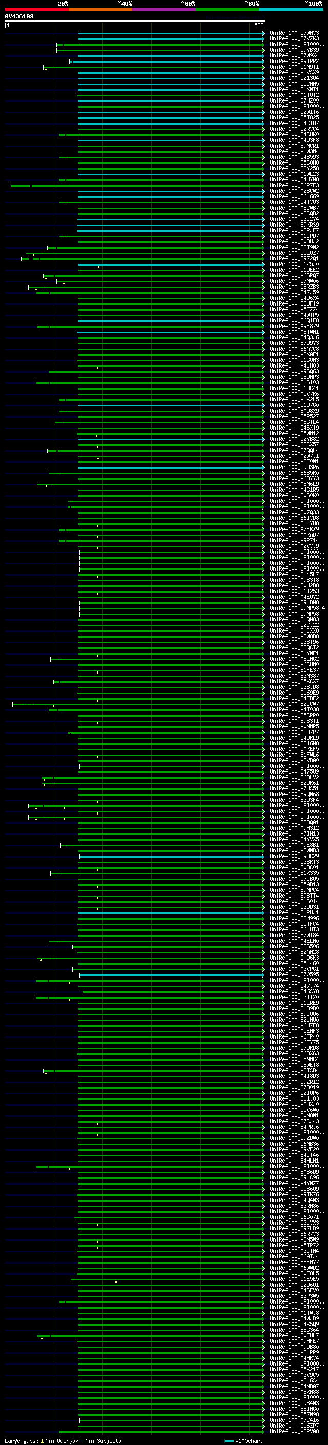Open the UniRef100_C9YBS9 hit
Screen dimensions: 328x1445
294,50
